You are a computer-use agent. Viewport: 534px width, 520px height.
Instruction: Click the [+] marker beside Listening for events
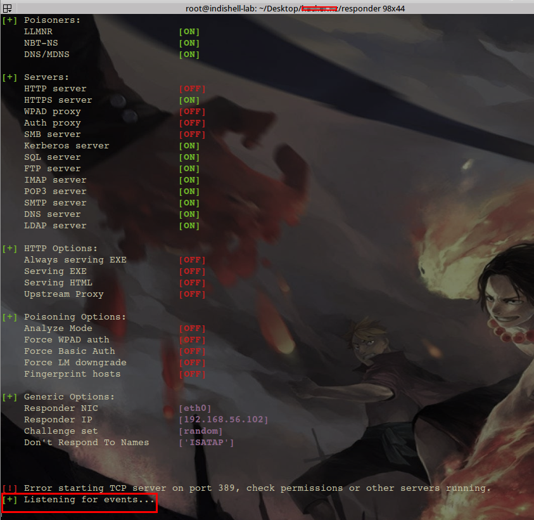10,500
